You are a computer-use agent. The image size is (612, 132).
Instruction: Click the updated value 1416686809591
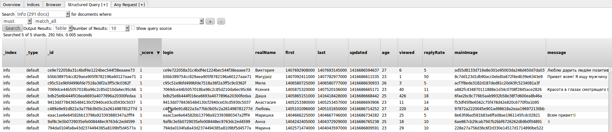coord(364,128)
